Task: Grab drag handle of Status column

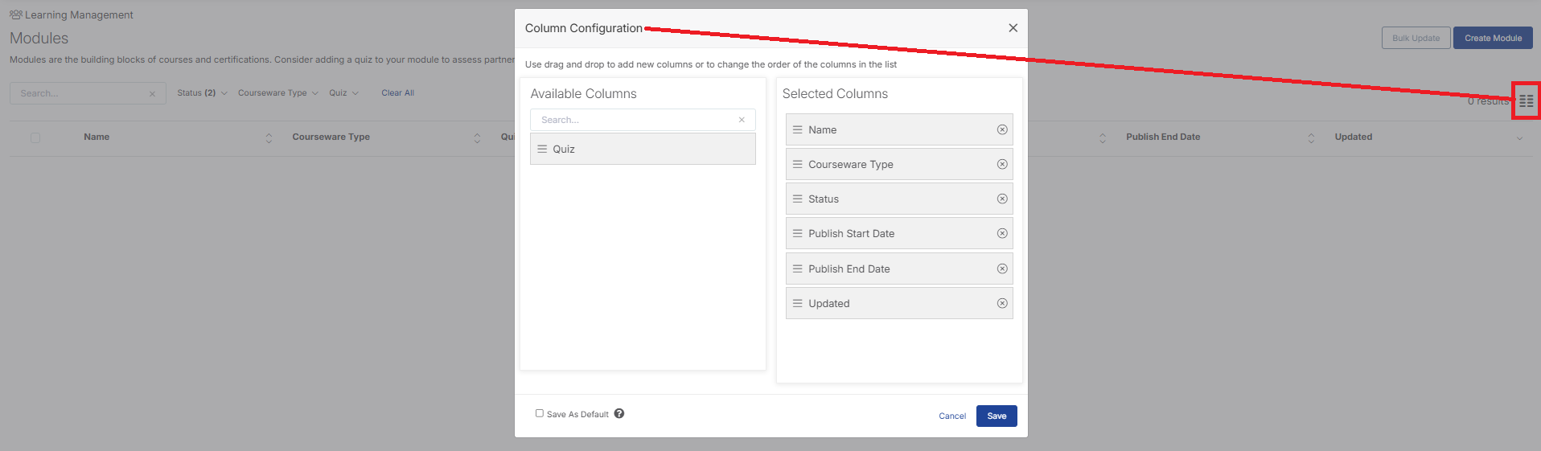Action: click(798, 199)
